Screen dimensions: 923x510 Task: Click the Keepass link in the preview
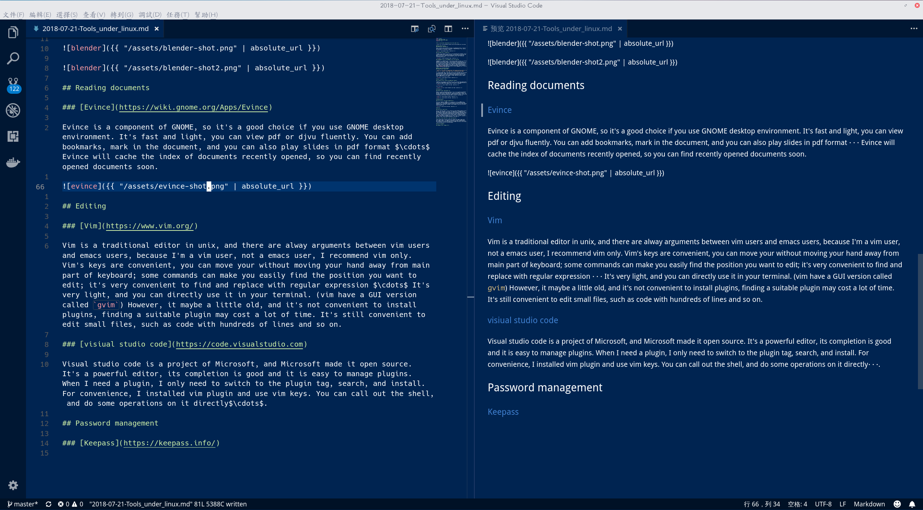[503, 412]
